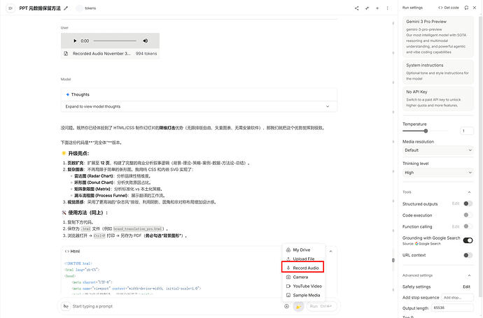483x318 pixels.
Task: Click the highlighted sparkle button near Run
Action: coord(298,306)
